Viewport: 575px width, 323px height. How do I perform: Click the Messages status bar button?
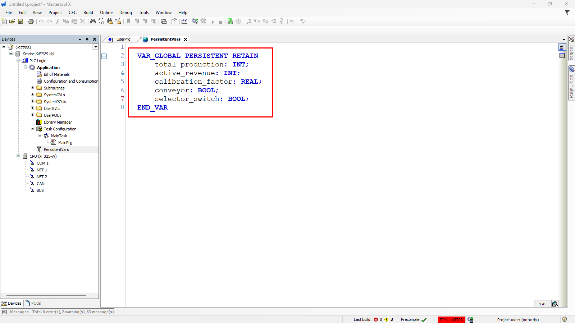[58, 312]
